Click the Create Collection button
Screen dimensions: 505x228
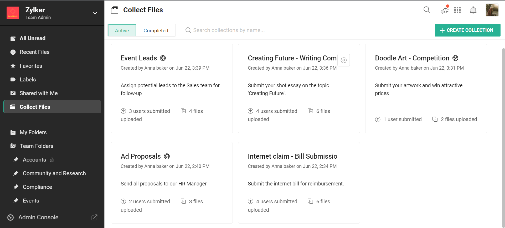(x=467, y=30)
